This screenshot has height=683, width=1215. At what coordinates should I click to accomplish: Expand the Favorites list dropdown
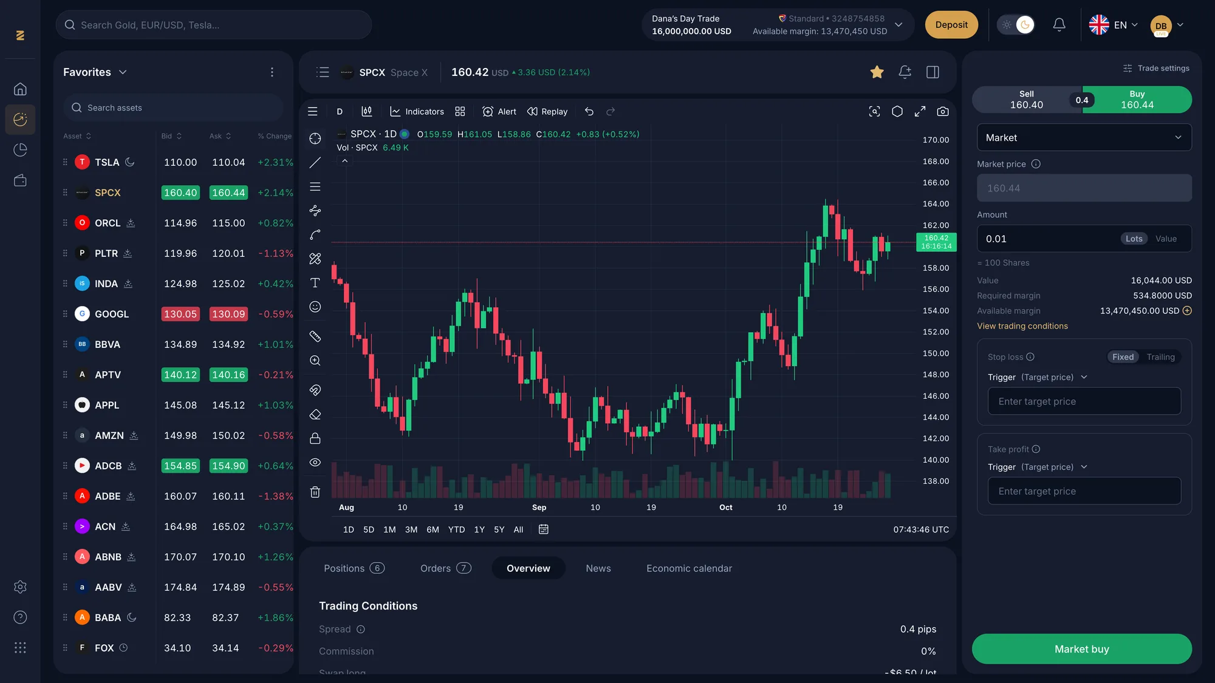(123, 72)
